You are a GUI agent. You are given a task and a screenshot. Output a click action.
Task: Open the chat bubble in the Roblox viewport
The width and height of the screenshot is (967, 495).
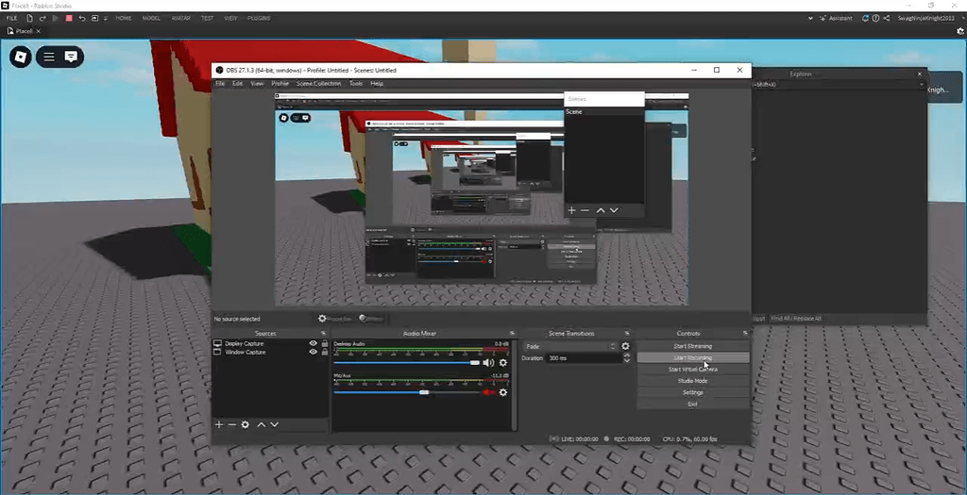(72, 57)
